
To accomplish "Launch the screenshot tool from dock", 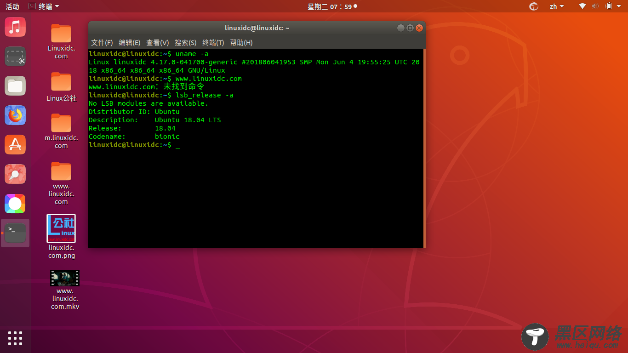I will (x=15, y=57).
